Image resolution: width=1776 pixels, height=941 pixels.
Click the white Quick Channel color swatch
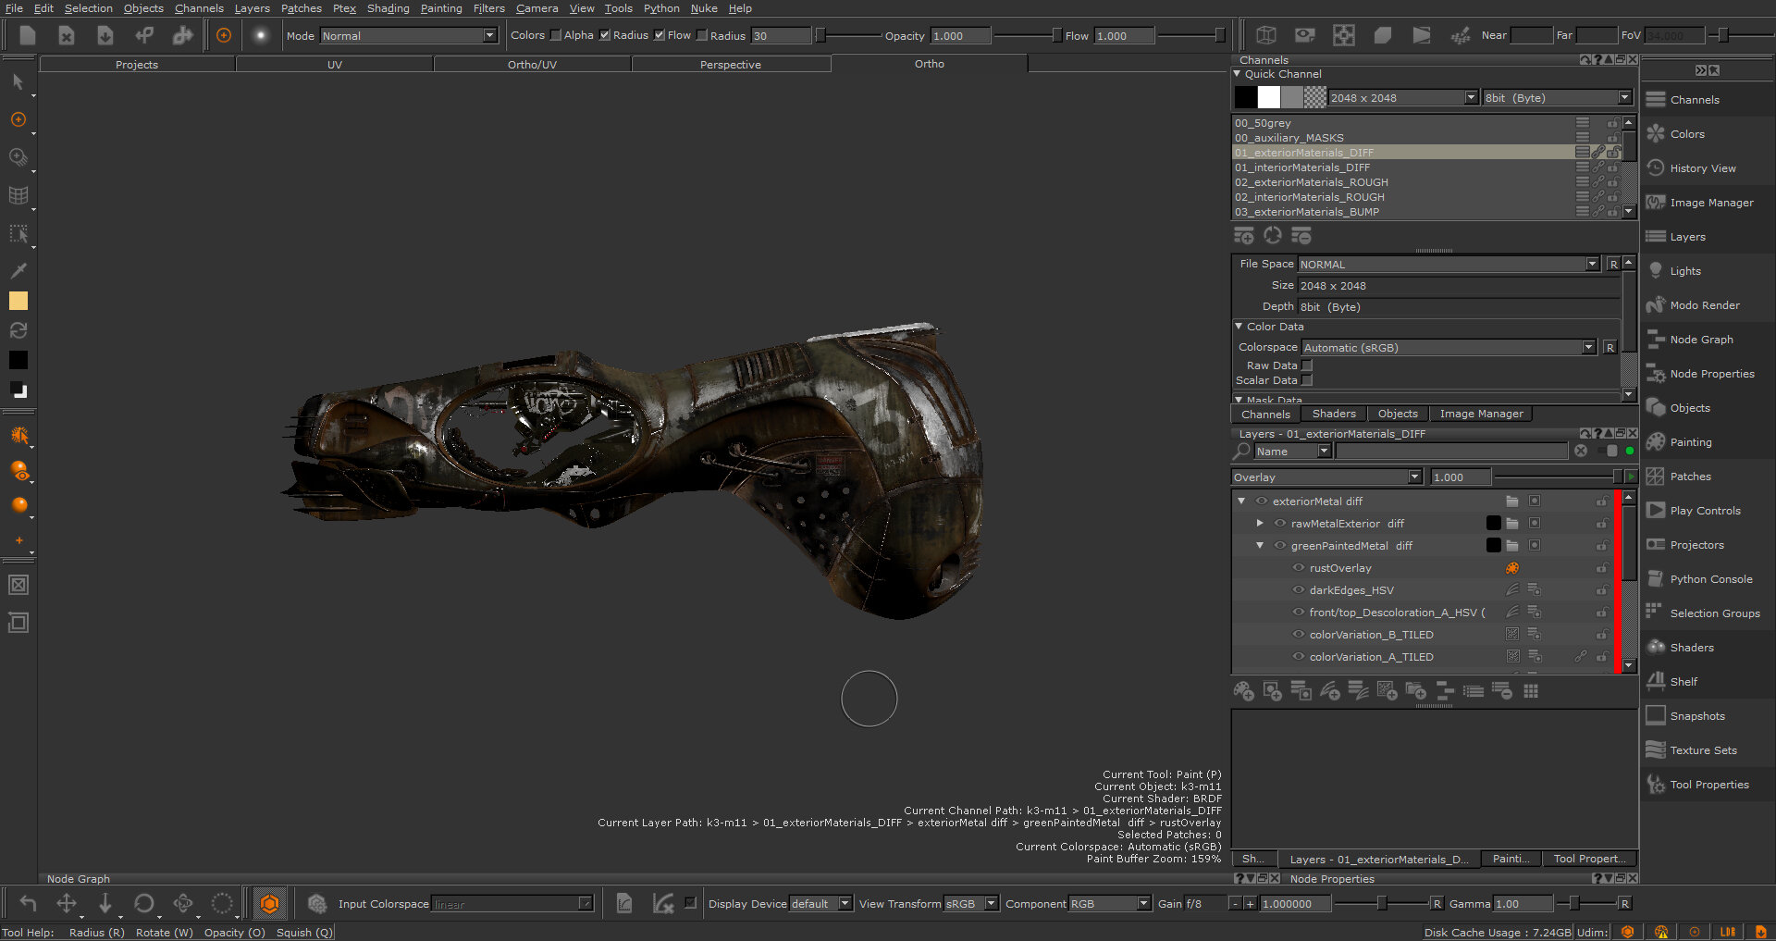coord(1269,97)
